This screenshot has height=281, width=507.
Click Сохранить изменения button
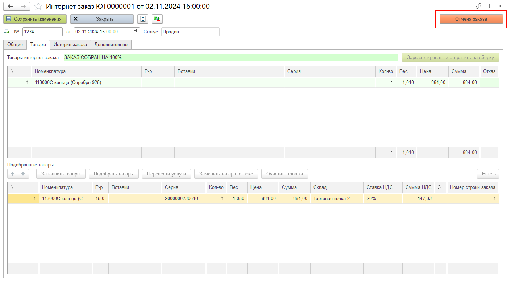pyautogui.click(x=35, y=19)
